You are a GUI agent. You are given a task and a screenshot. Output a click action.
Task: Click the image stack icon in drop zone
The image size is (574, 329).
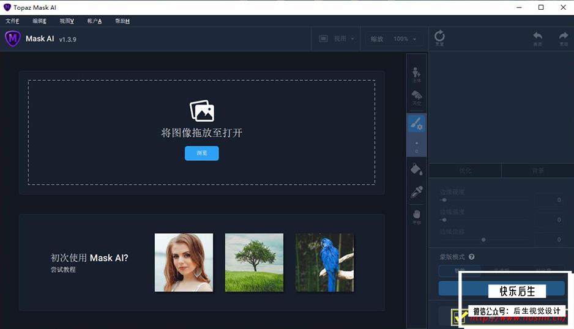click(x=202, y=111)
